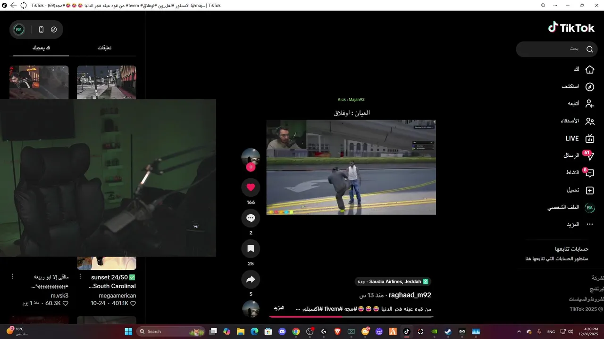Screen dimensions: 604x339
Task: Click TikTok 2025 footer text
Action: tap(587, 309)
